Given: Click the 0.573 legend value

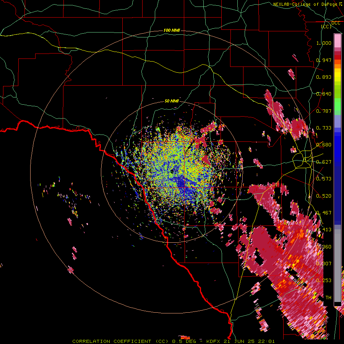Looking at the screenshot, I should click(x=324, y=178).
